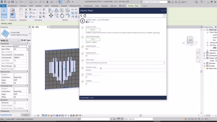The height and width of the screenshot is (122, 217).
Task: Click the Save icon in quick access toolbar
Action: point(13,2)
